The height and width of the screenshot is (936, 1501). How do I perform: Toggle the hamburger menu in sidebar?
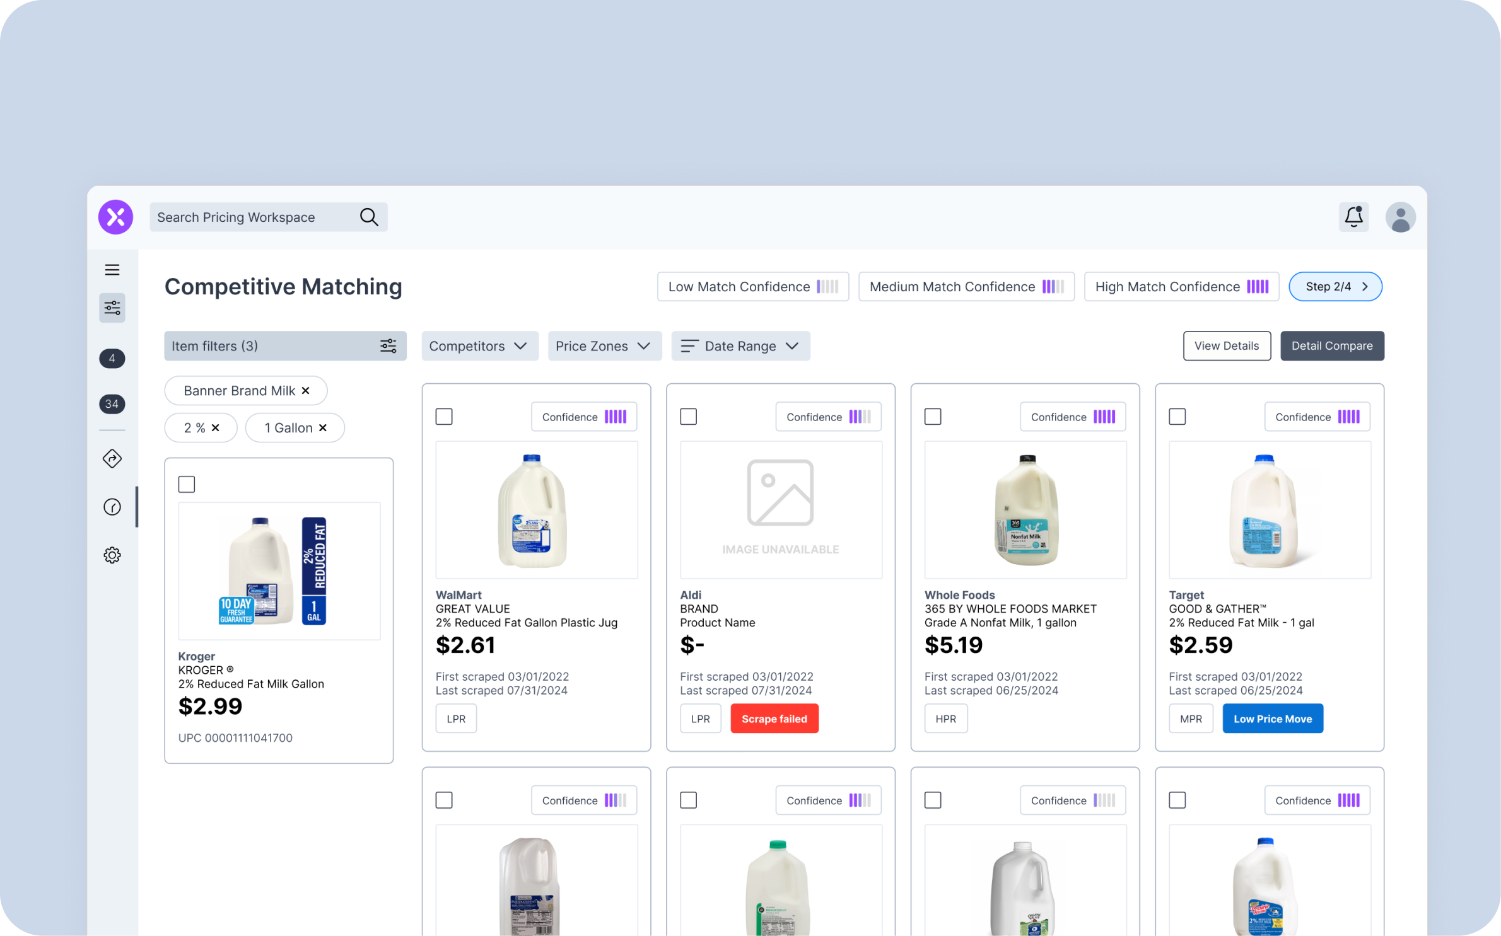(112, 270)
